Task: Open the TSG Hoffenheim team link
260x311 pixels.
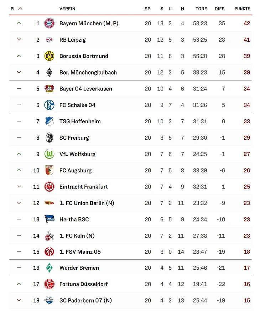Action: pos(80,121)
